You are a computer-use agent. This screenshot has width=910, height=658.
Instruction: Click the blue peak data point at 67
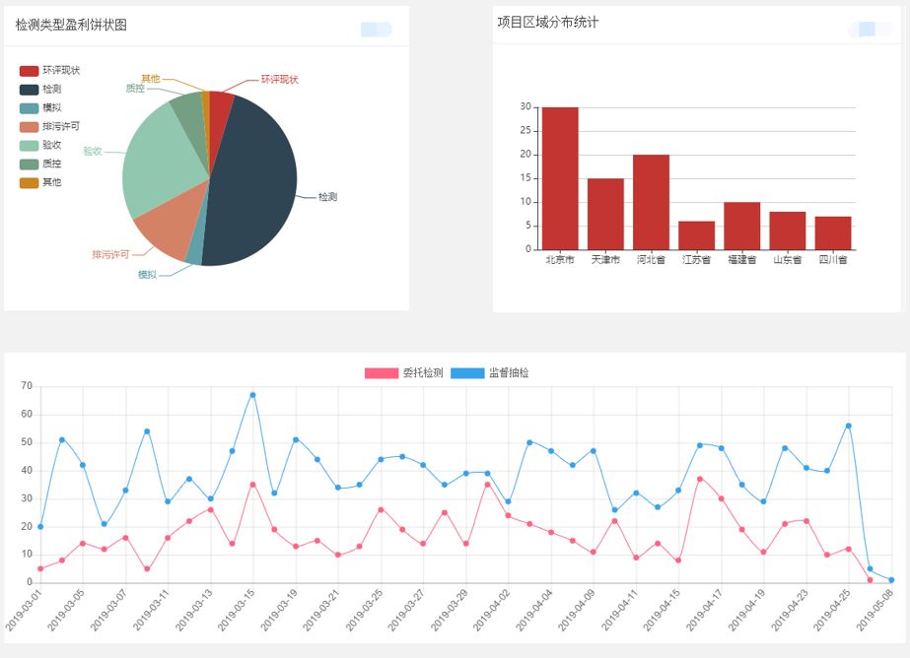(x=252, y=395)
